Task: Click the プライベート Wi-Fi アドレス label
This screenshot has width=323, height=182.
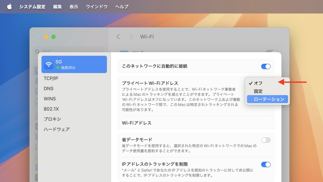Action: click(150, 83)
